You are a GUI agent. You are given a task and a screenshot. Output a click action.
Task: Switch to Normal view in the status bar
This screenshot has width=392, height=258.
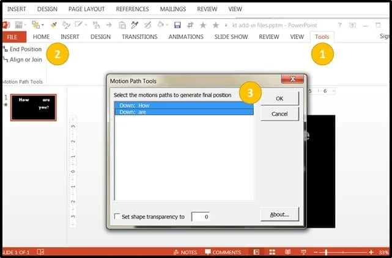pyautogui.click(x=256, y=252)
